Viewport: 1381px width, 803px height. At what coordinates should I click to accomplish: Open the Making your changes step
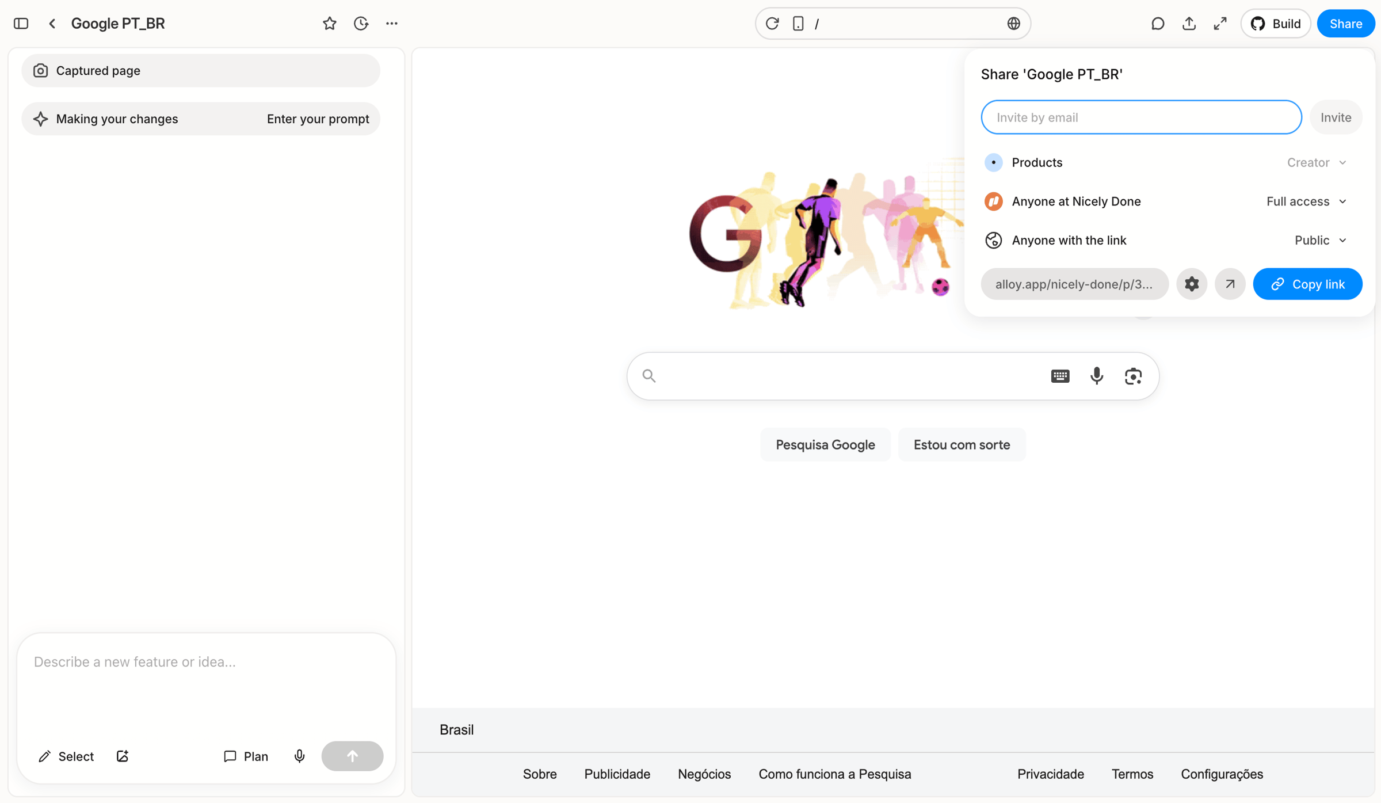(x=201, y=119)
